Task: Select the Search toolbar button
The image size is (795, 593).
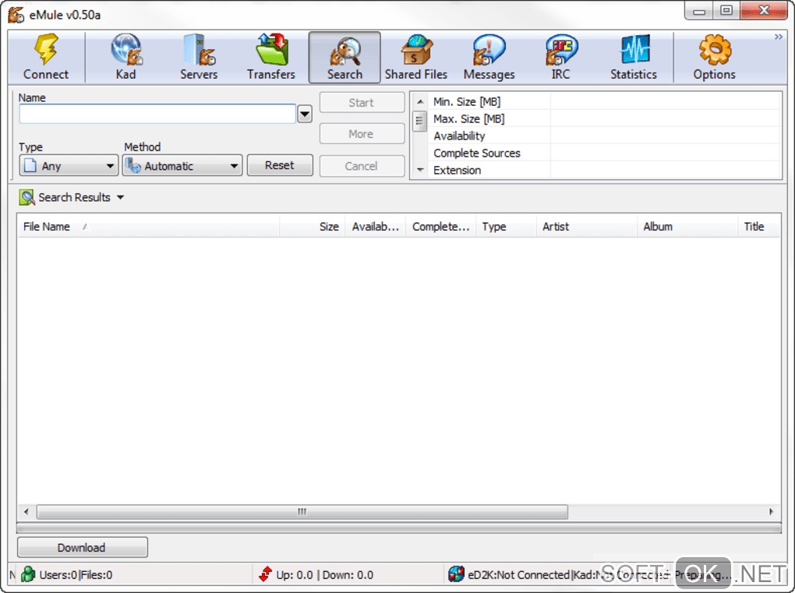Action: (x=344, y=57)
